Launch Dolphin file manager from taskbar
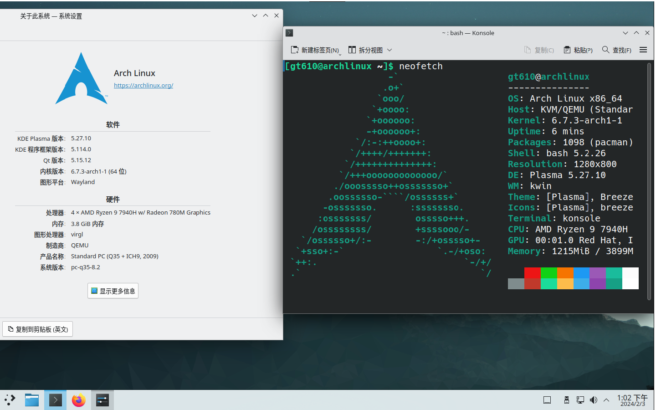This screenshot has height=410, width=656. (32, 400)
